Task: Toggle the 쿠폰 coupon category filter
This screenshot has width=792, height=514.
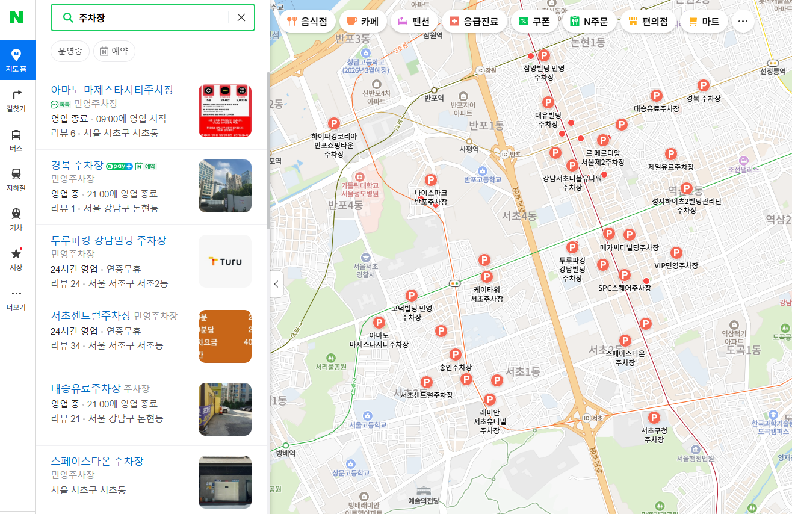Action: point(533,20)
